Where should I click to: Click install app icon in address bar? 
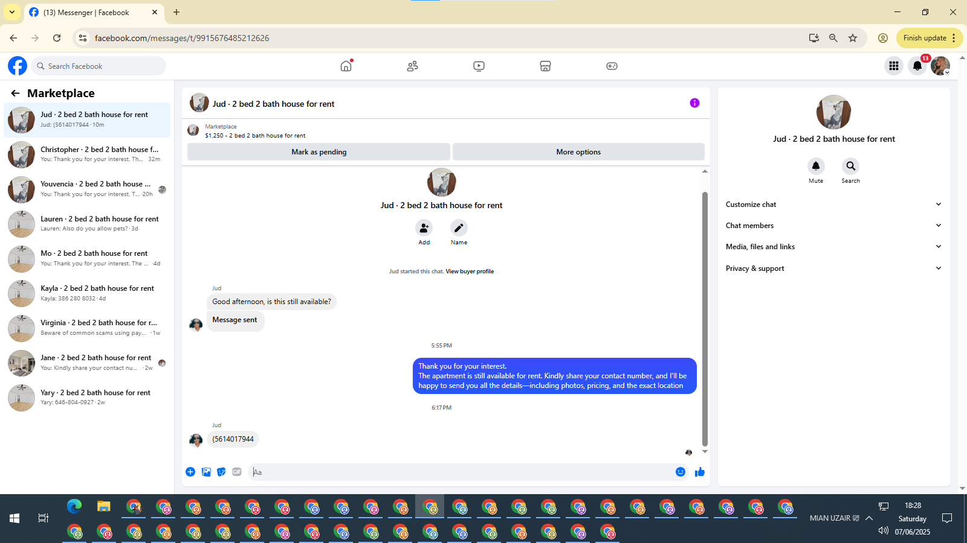(x=814, y=38)
